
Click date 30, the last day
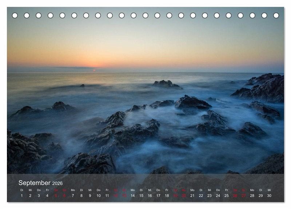pos(269,196)
